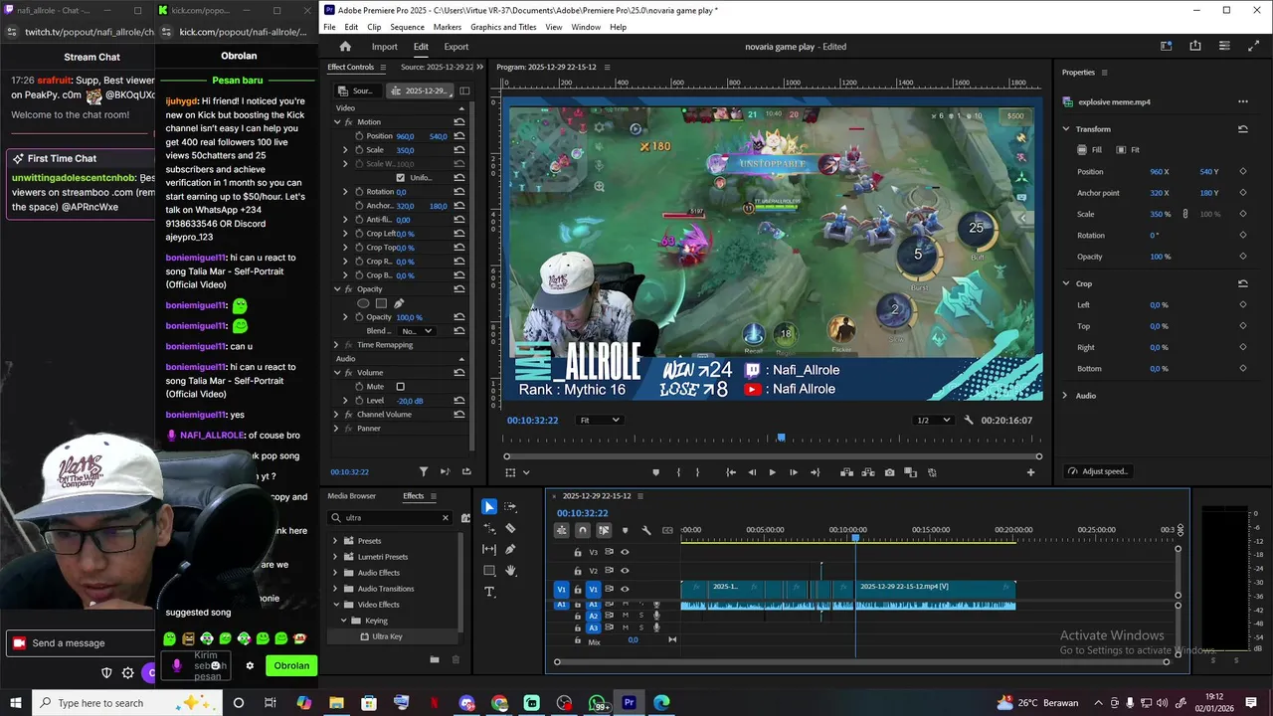The image size is (1273, 716).
Task: Open Program monitor button editor plus
Action: coord(1030,472)
